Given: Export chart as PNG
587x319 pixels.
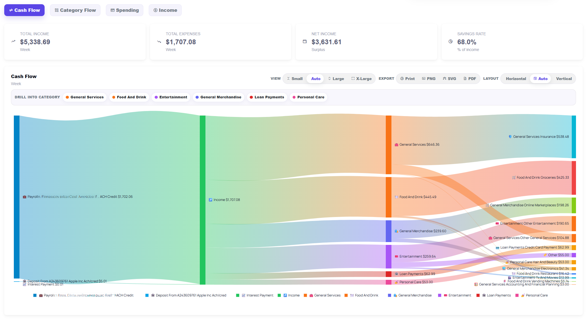Looking at the screenshot, I should [428, 79].
